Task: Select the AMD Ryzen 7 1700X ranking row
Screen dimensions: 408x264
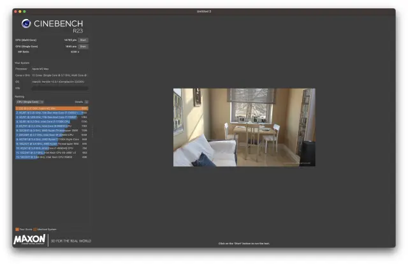Action: coord(51,139)
